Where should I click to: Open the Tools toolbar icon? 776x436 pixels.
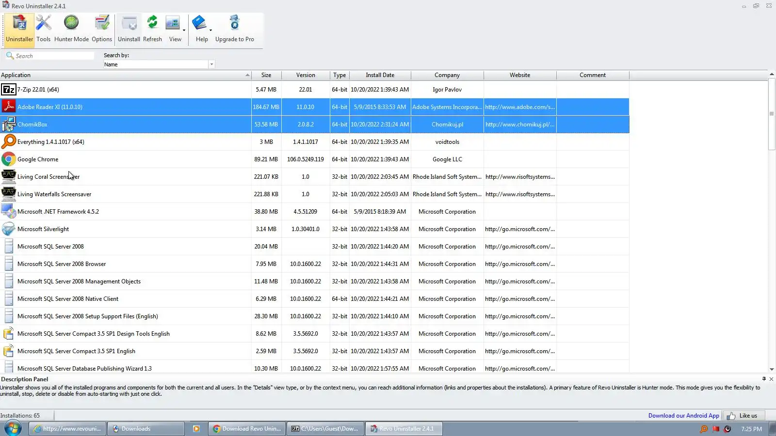43,30
